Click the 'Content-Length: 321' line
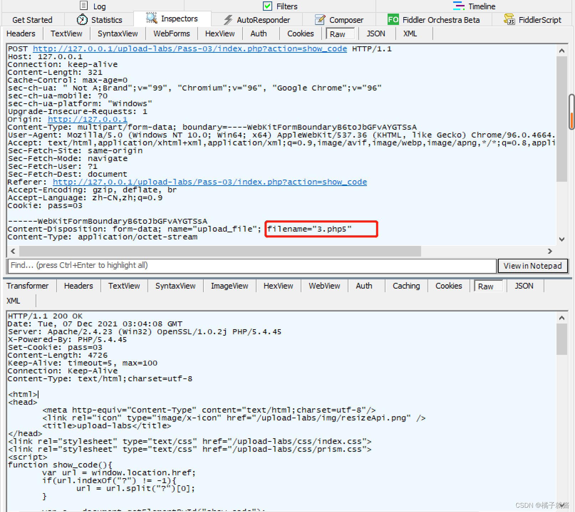This screenshot has width=575, height=512. pyautogui.click(x=55, y=72)
